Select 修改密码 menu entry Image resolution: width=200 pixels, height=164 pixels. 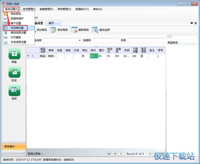click(x=19, y=14)
